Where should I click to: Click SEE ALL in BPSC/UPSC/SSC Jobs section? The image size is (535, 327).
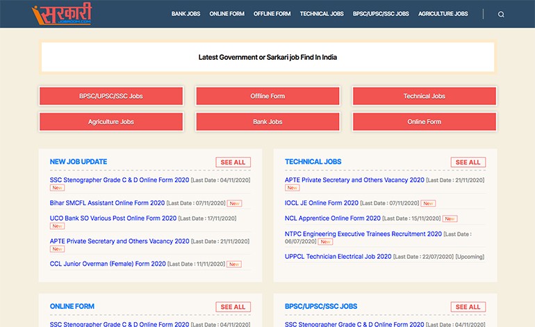pyautogui.click(x=468, y=307)
